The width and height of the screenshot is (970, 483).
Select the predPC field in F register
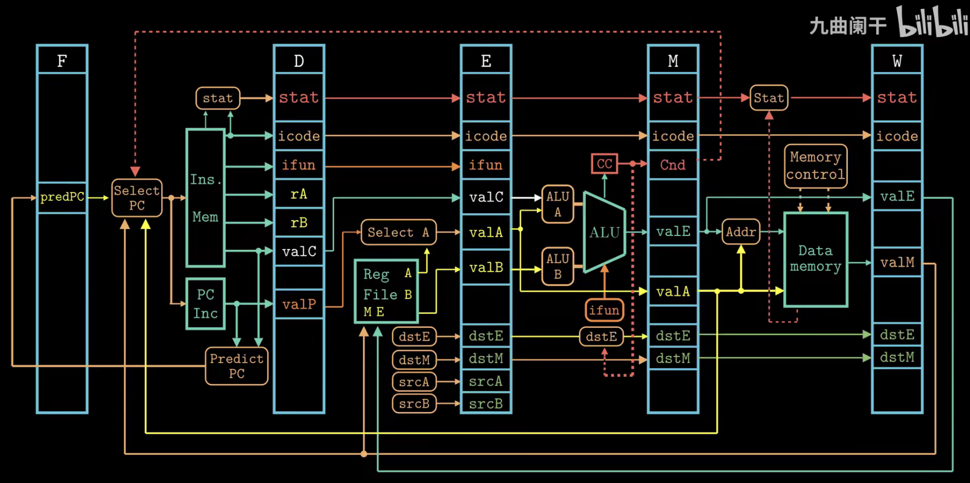click(62, 197)
